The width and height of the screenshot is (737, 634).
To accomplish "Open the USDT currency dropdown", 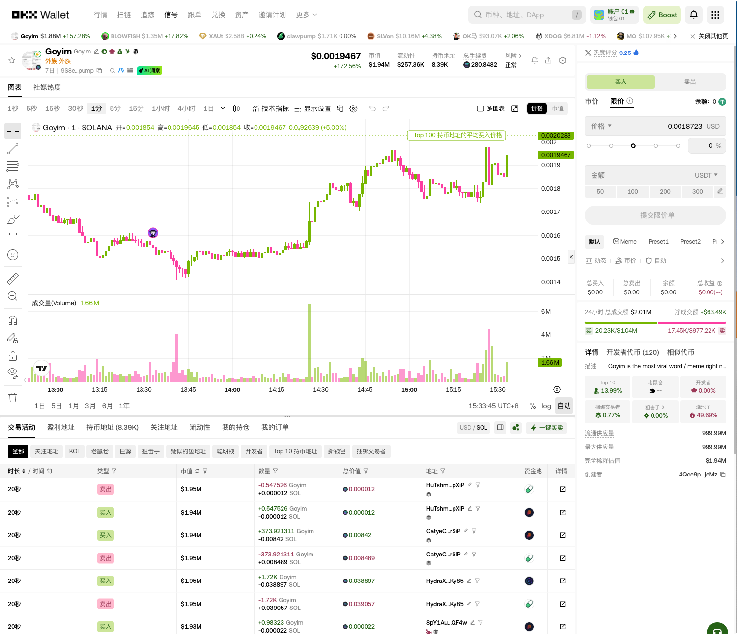I will coord(706,175).
